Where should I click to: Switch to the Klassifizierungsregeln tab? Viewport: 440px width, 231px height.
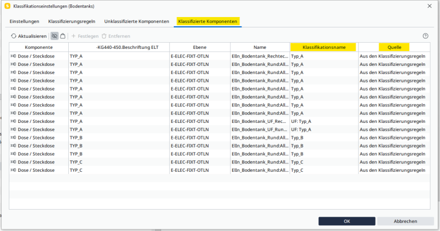71,21
